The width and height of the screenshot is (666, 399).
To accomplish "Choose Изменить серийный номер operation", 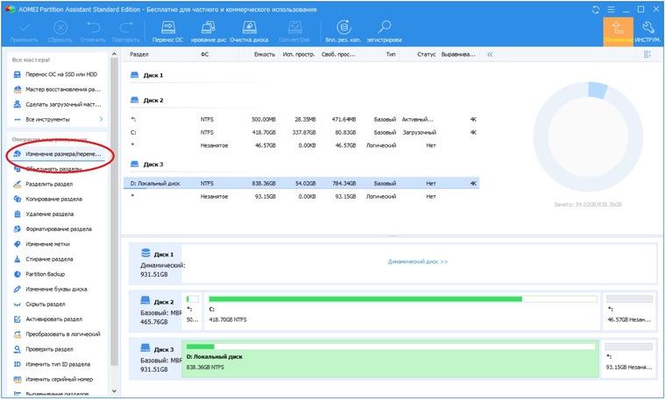I will pos(53,380).
